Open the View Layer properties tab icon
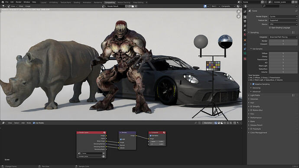 245,26
